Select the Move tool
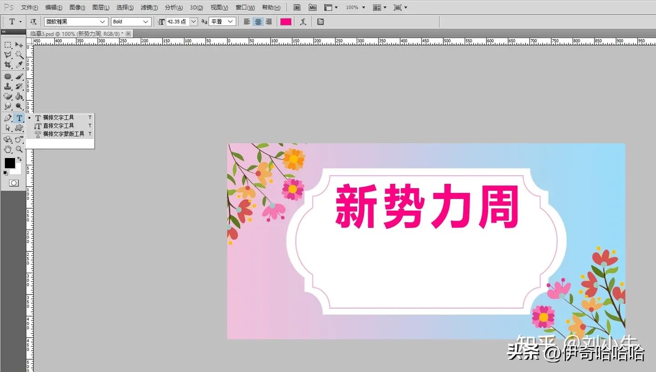 click(x=19, y=45)
